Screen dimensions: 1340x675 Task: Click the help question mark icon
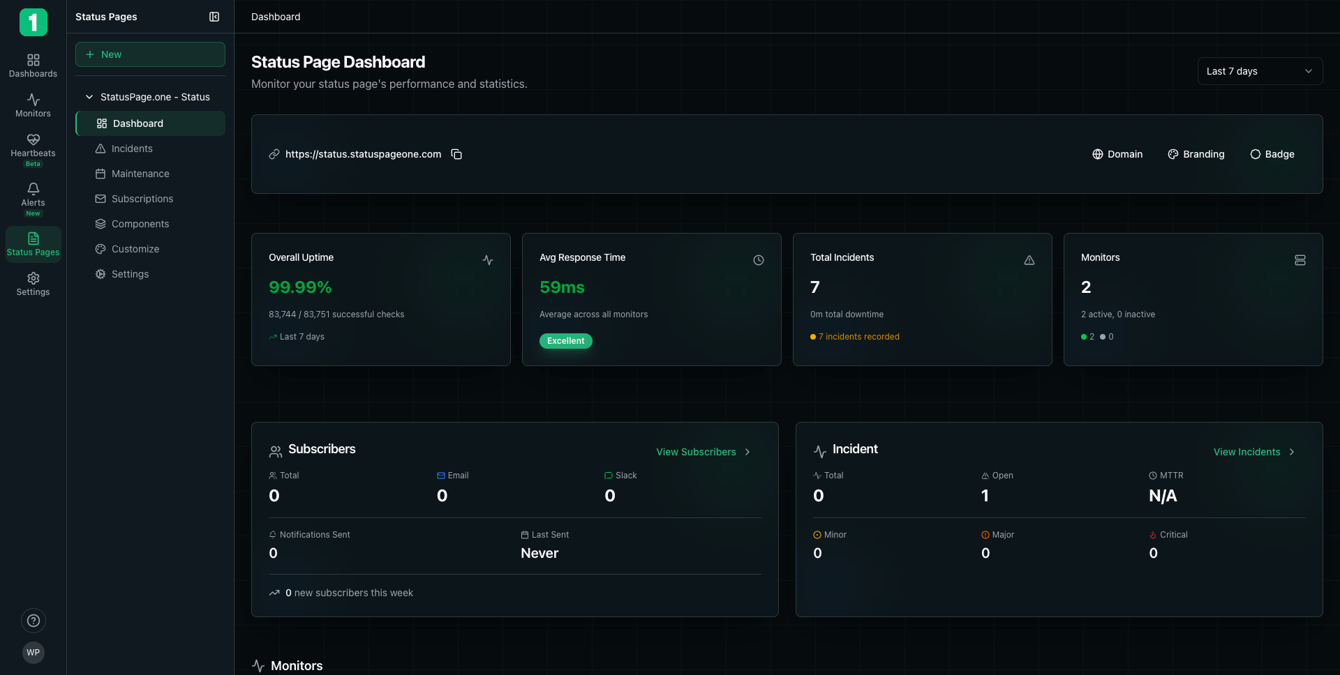tap(33, 621)
